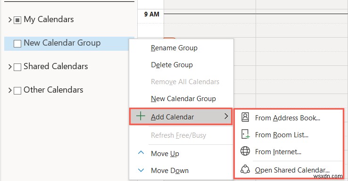This screenshot has width=348, height=181.
Task: Choose Move Up in context menu
Action: pos(181,154)
